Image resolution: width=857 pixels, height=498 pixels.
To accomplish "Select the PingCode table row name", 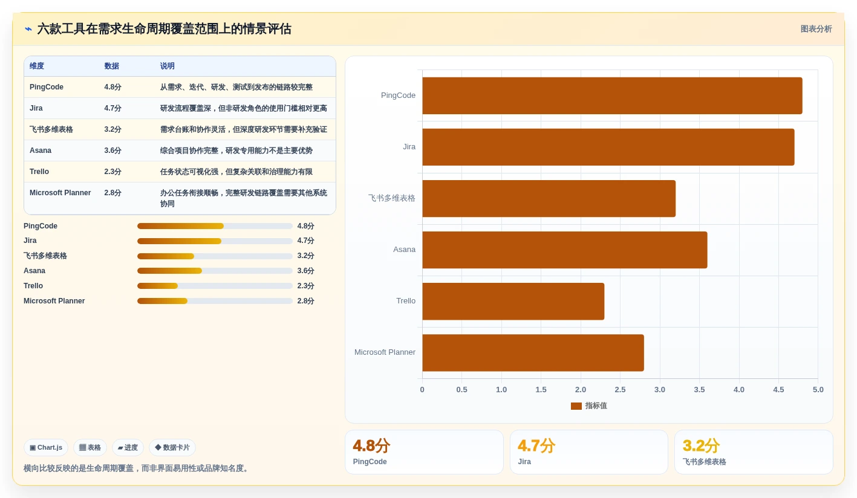I will (47, 87).
